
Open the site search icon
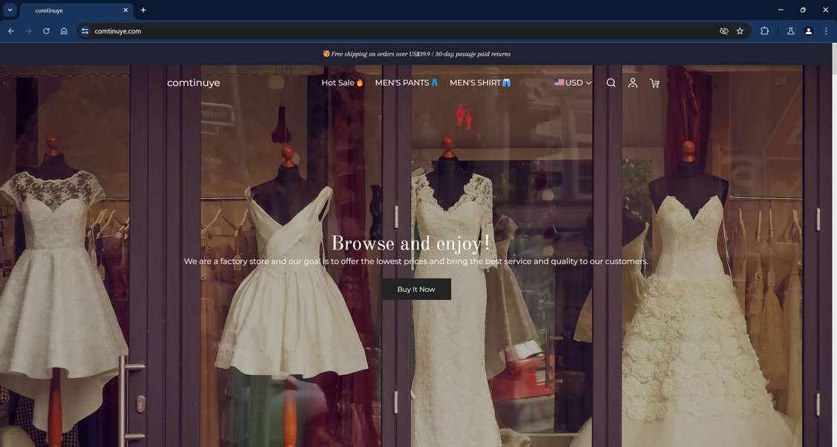point(610,83)
